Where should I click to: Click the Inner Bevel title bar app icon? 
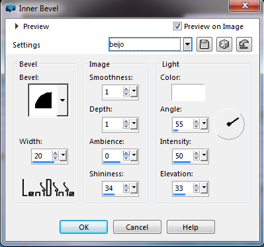tap(11, 9)
